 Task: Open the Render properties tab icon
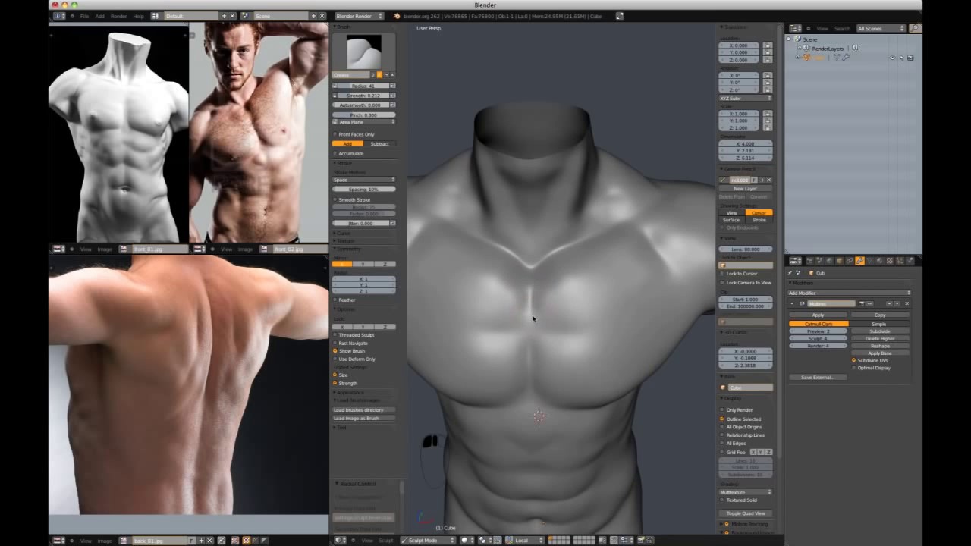[x=809, y=261]
